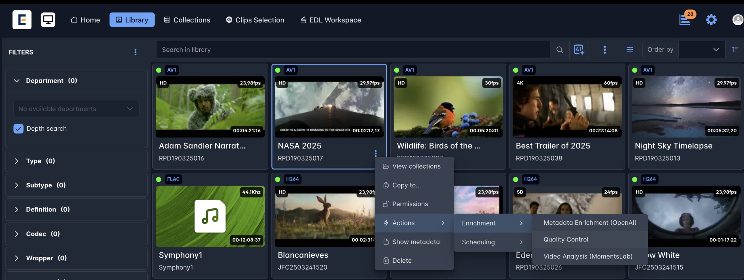Click the search magnifier icon
Viewport: 744px width, 280px height.
click(559, 50)
